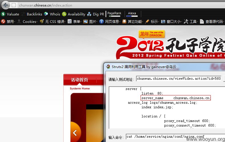
Task: View the Alexa rank indicator
Action: [132, 14]
